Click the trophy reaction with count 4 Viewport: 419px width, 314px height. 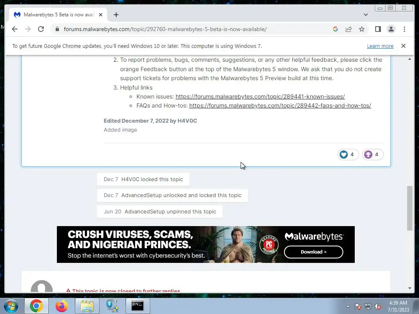373,154
